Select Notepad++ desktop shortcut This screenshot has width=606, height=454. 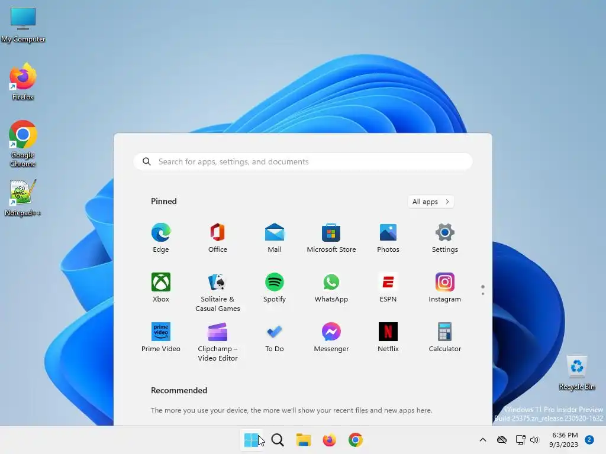click(x=22, y=198)
